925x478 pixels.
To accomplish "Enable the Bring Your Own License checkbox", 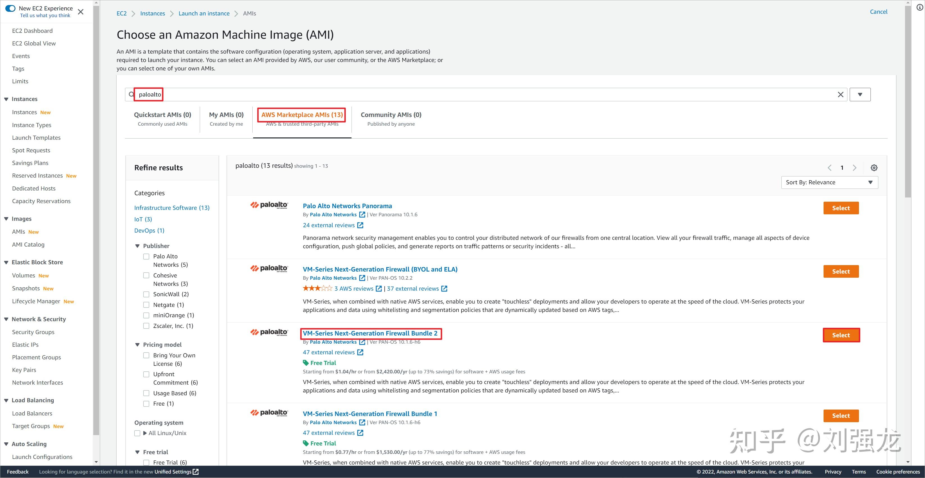I will 146,355.
